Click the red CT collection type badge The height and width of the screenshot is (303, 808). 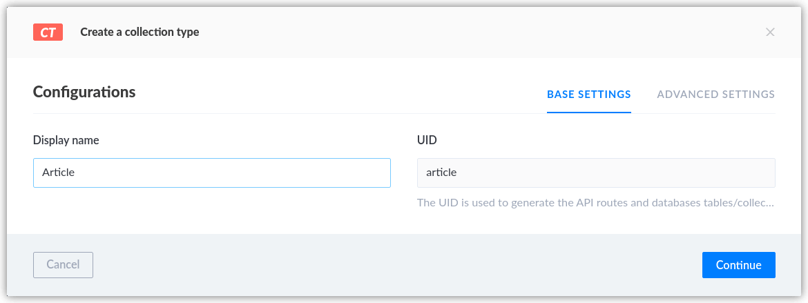point(48,32)
